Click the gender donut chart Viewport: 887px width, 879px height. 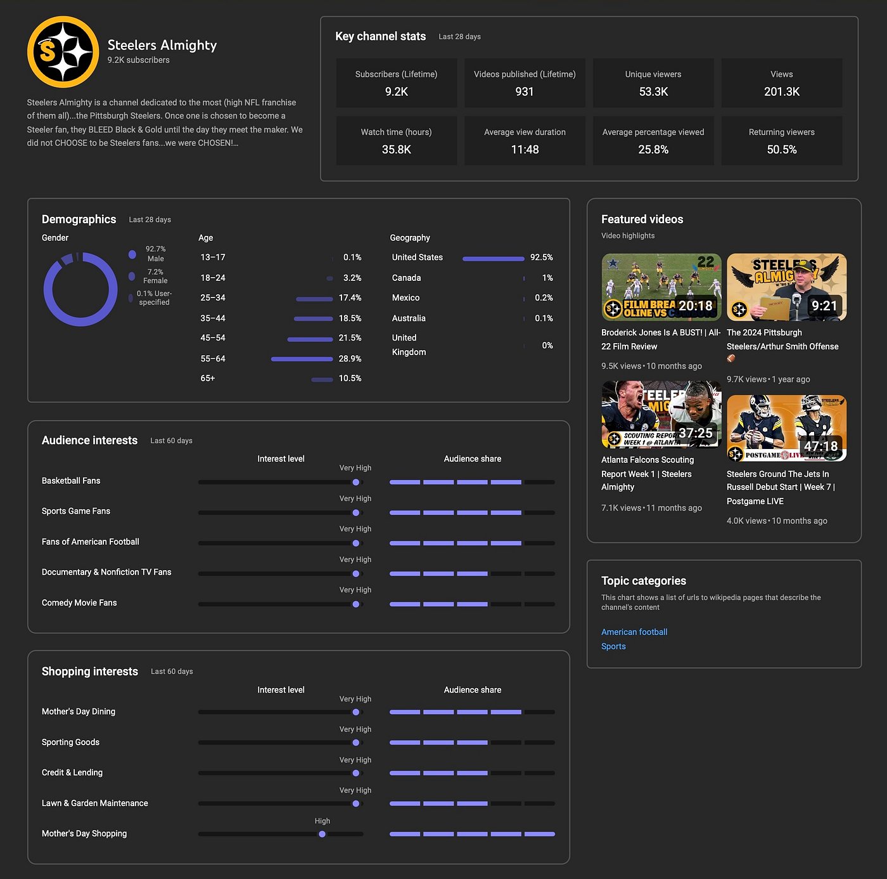pos(80,289)
